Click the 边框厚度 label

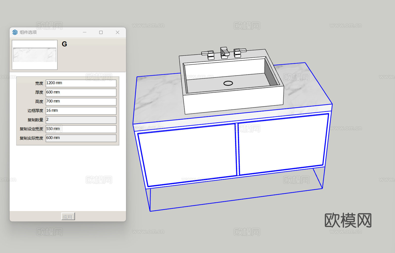[35, 111]
